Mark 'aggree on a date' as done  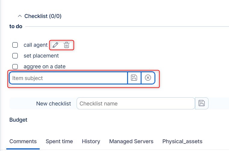tap(15, 67)
